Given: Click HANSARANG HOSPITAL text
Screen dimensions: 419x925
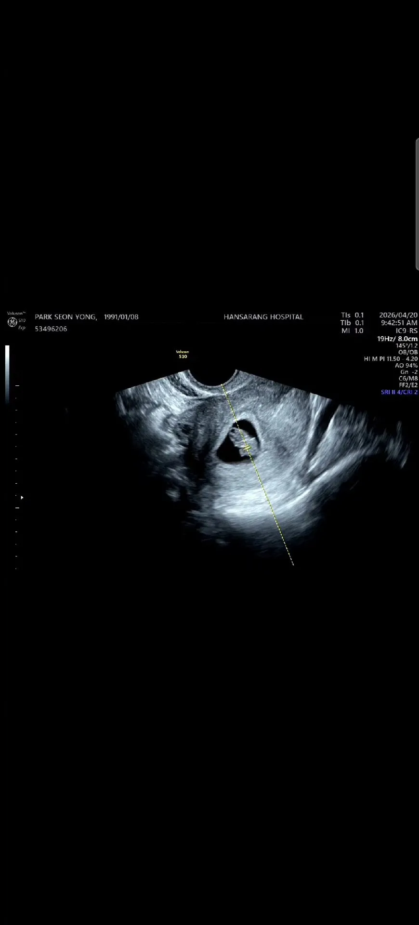Looking at the screenshot, I should [x=263, y=317].
